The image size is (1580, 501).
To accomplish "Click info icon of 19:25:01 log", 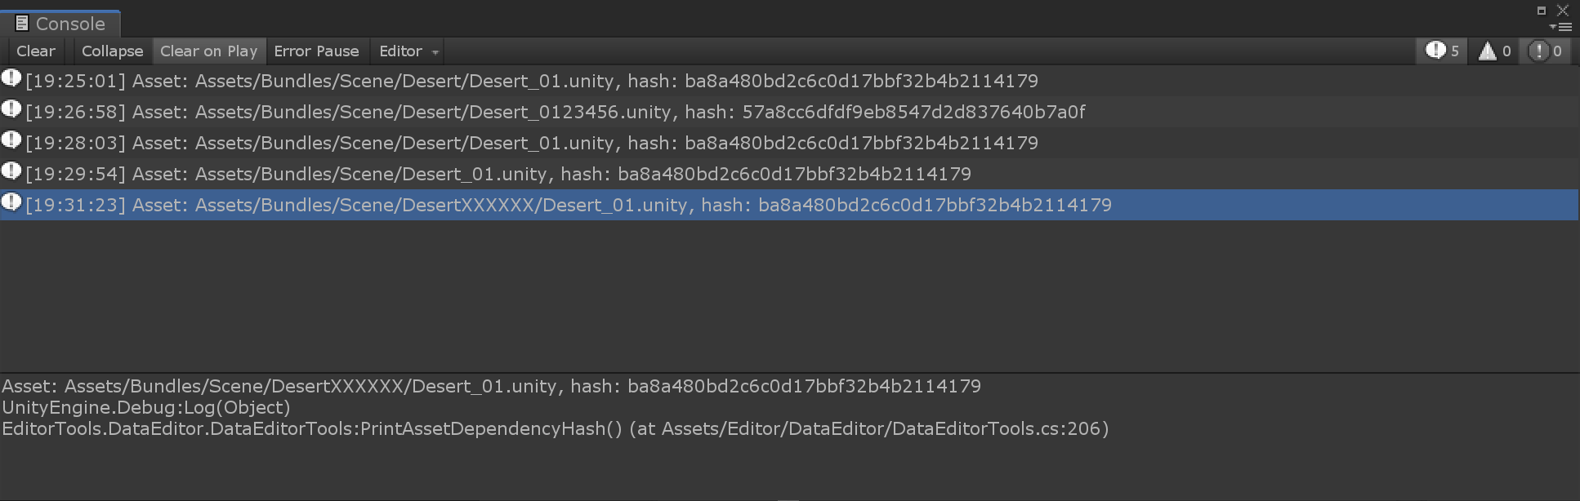I will click(11, 78).
